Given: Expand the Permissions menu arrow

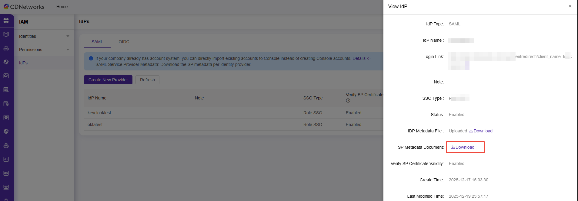Looking at the screenshot, I should [68, 50].
